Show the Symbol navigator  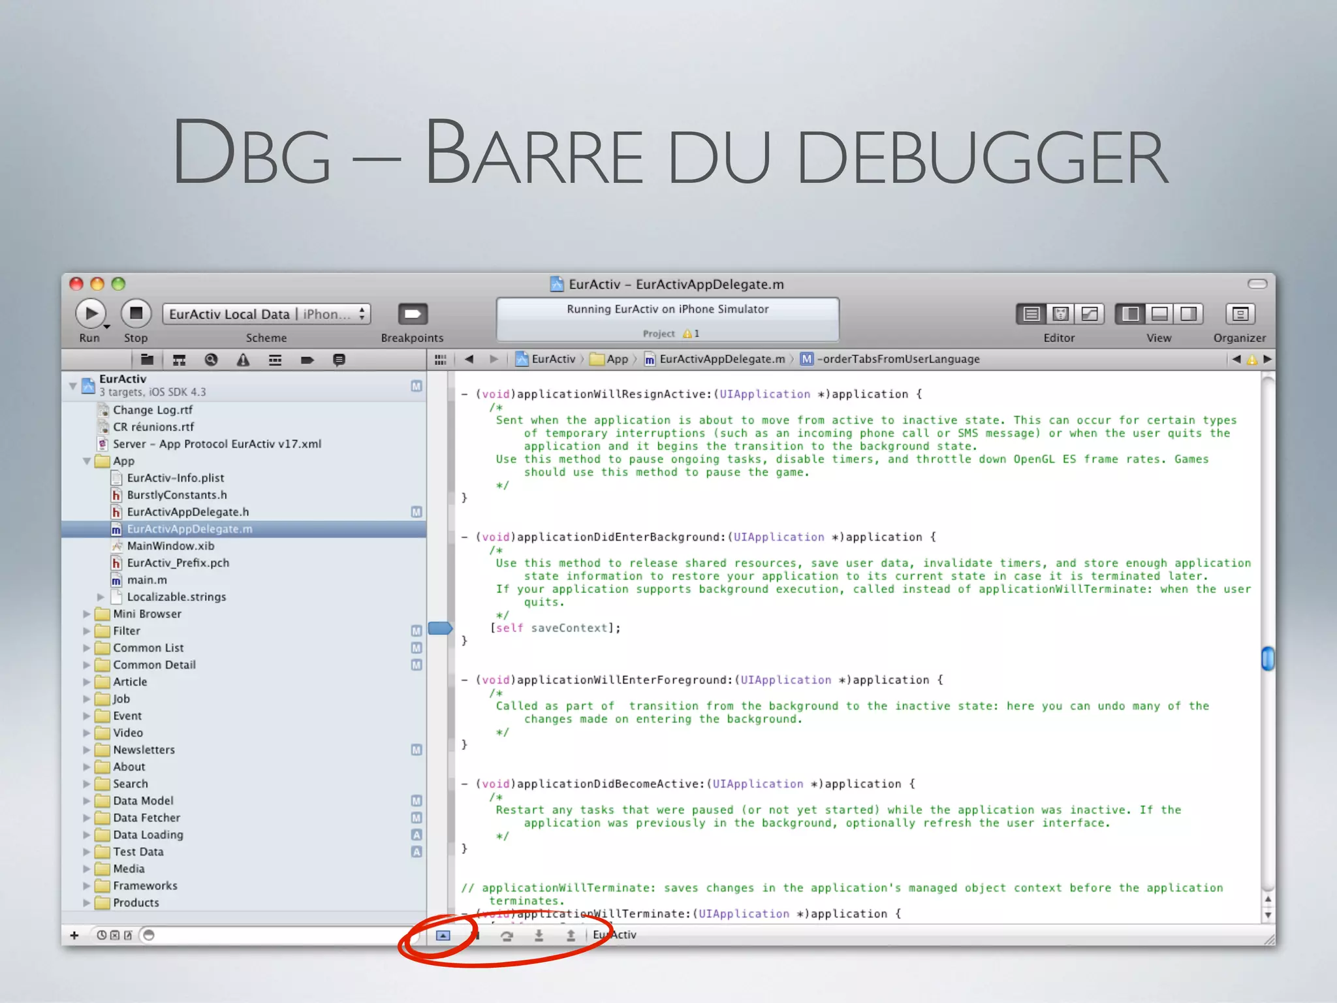pyautogui.click(x=179, y=360)
